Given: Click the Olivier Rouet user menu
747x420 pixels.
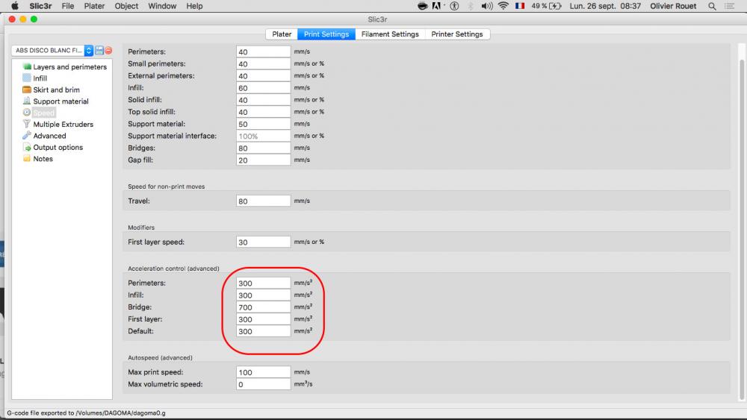Looking at the screenshot, I should (673, 6).
